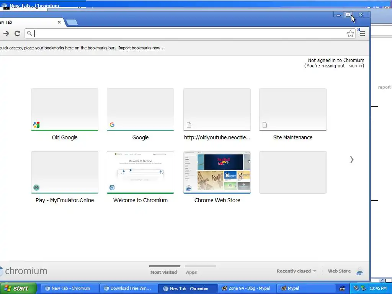Screen dimensions: 392x294
Task: Open Welcome to Chromium thumbnail
Action: (140, 172)
